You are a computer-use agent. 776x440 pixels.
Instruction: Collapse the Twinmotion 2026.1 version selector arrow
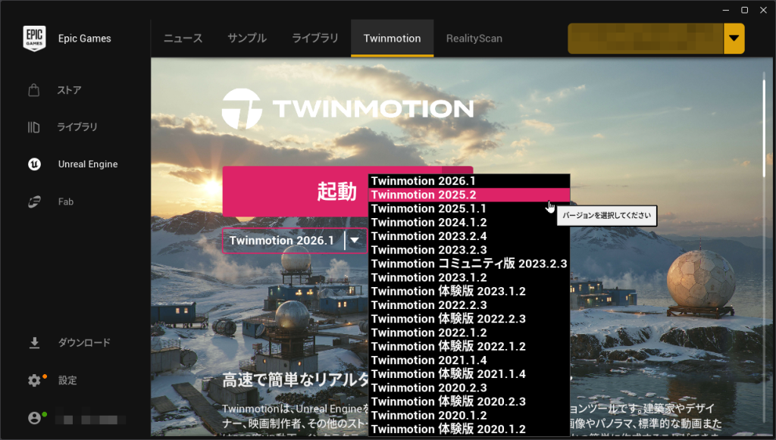(x=355, y=241)
